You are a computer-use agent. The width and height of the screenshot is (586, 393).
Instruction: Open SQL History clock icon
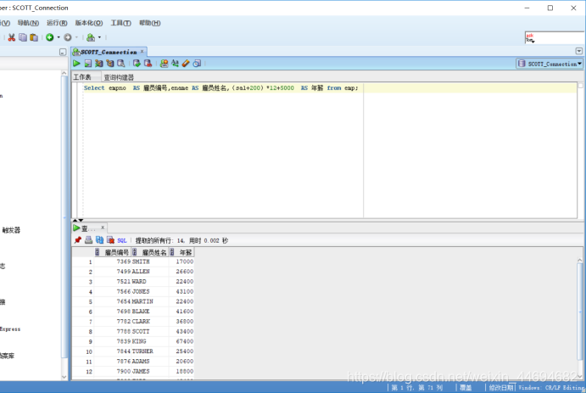[197, 64]
